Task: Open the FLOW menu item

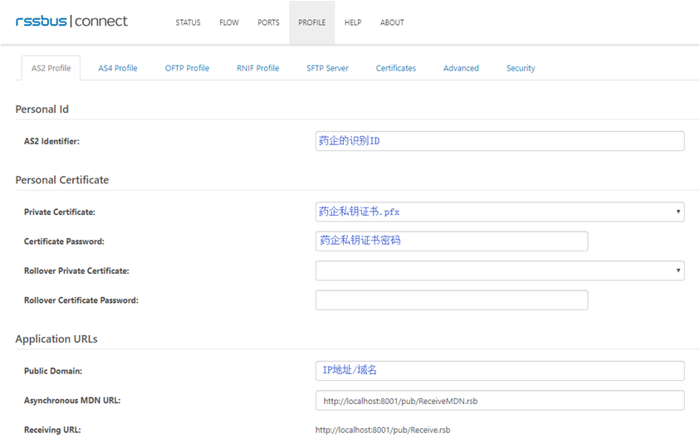Action: [229, 22]
